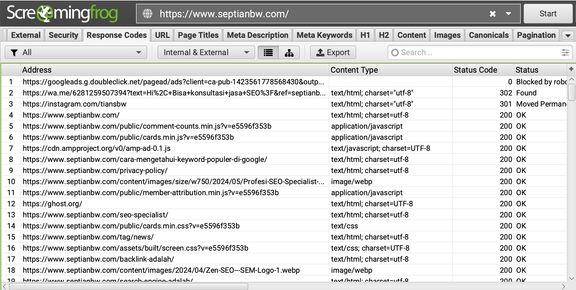Image resolution: width=576 pixels, height=290 pixels.
Task: Select the https://www.septianbw.com/ homepage row
Action: point(284,115)
